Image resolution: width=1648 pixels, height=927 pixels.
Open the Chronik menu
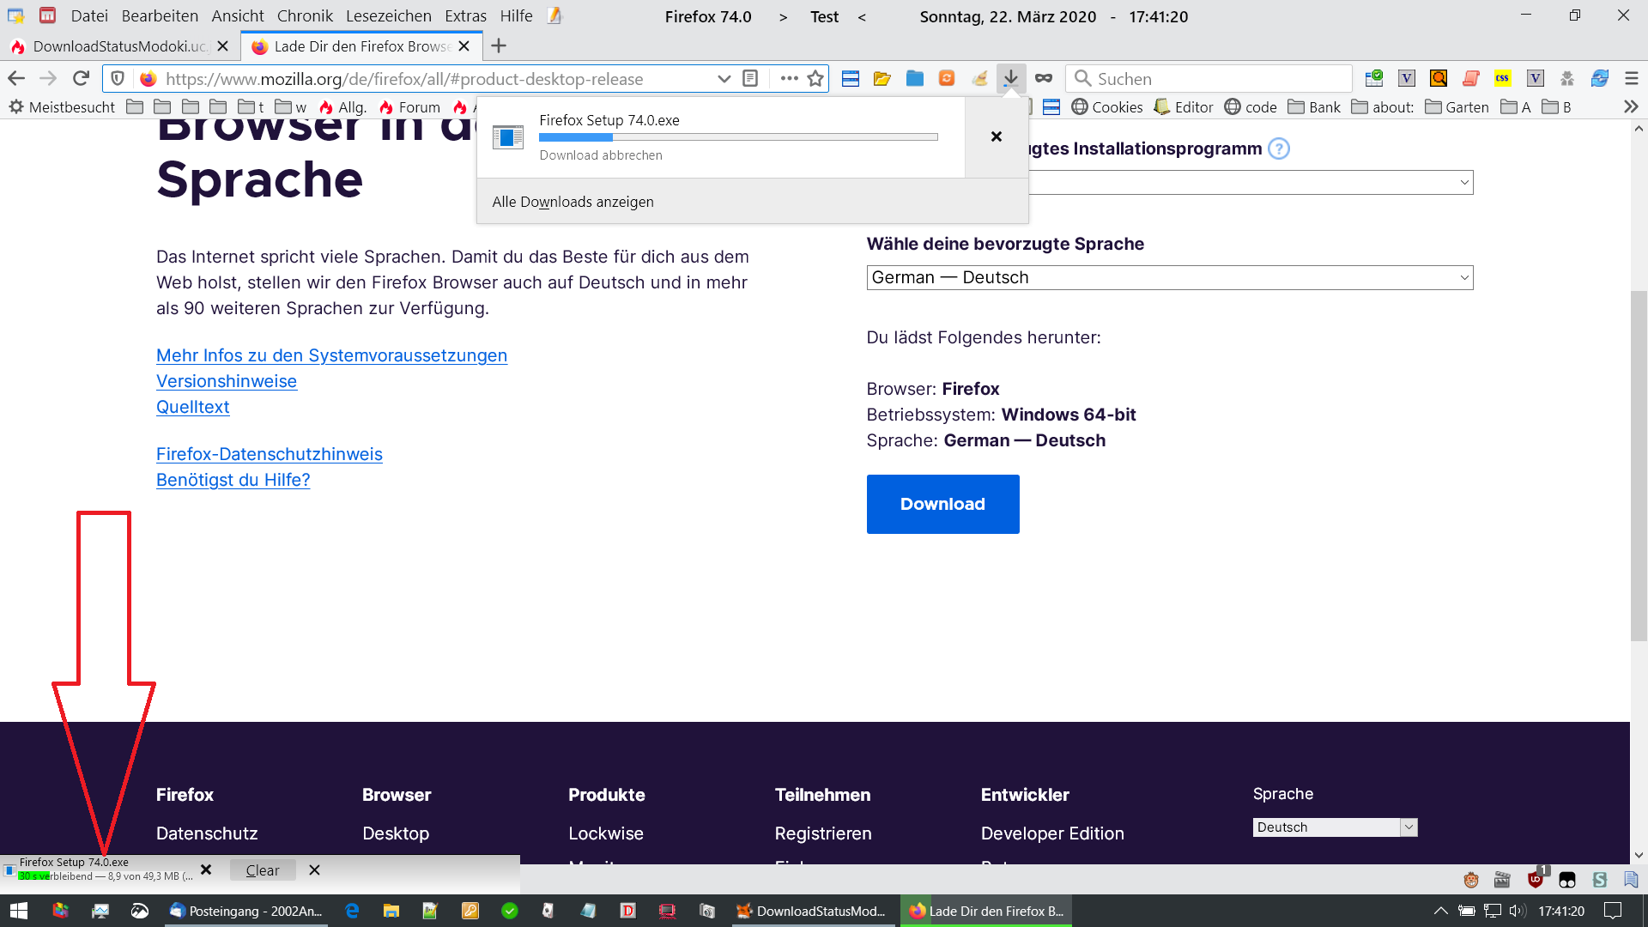tap(304, 15)
